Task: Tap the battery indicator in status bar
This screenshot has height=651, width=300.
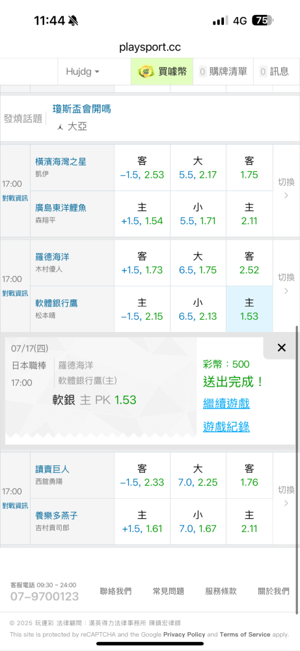Action: point(262,20)
